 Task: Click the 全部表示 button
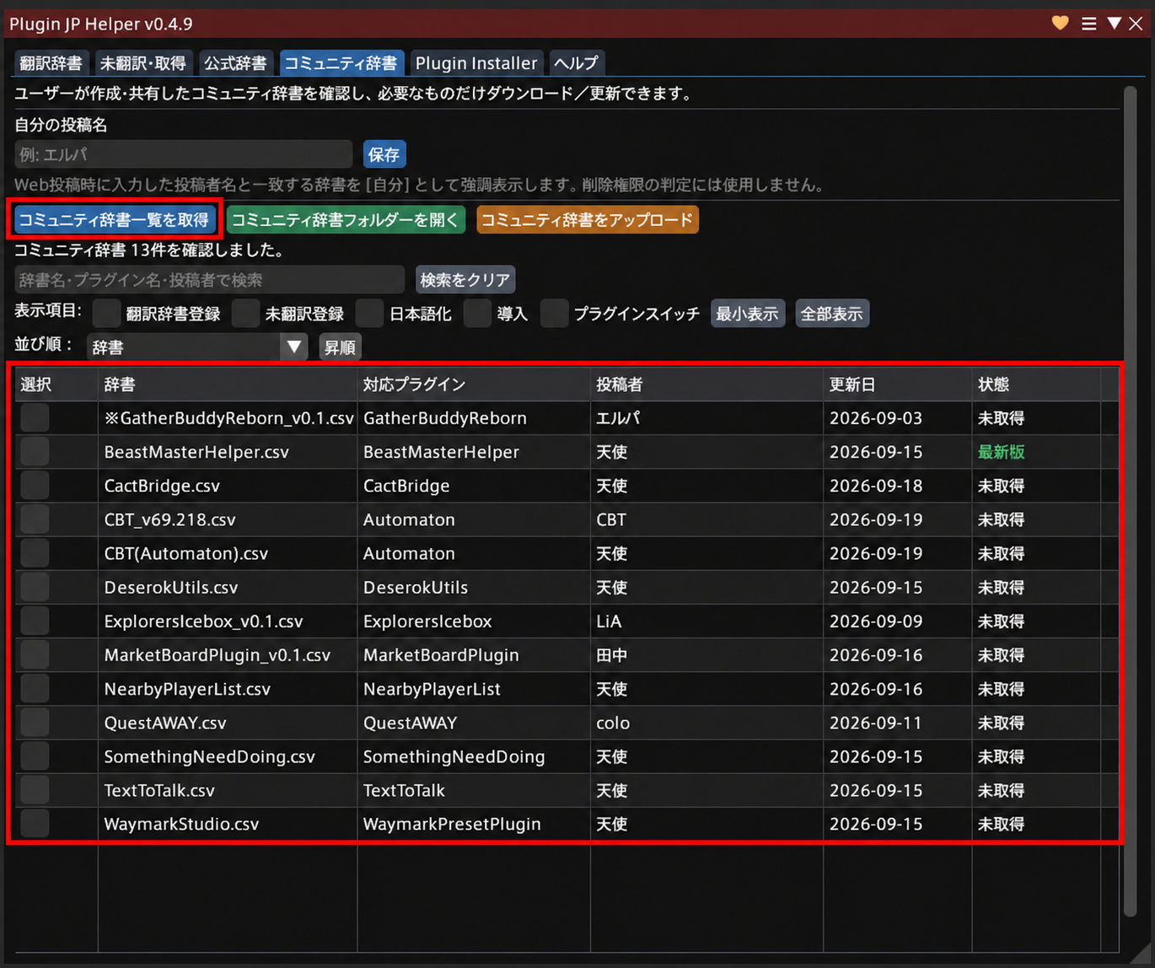click(x=832, y=314)
